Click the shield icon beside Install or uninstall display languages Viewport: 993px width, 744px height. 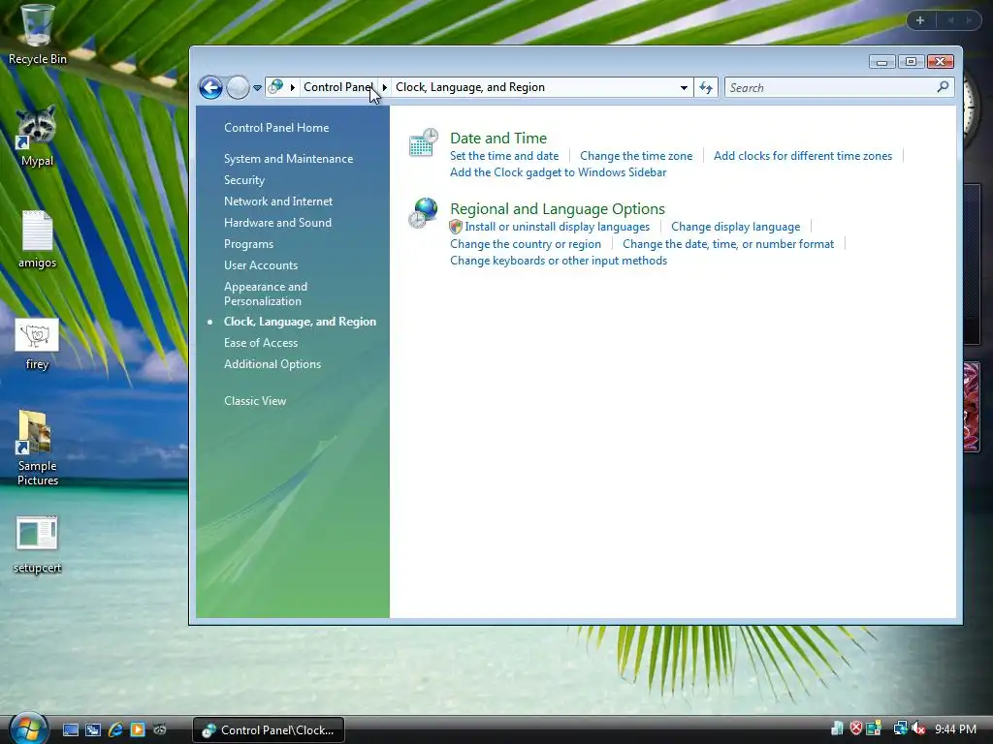point(456,227)
